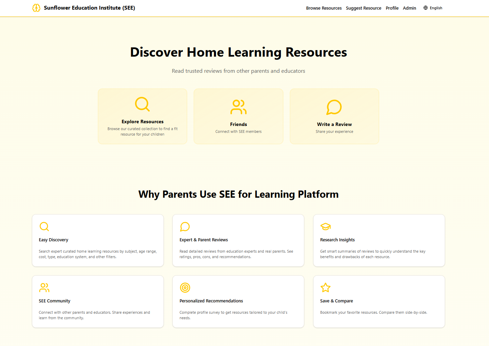
Task: Click the chat bubble icon above Expert & Parent Reviews
Action: 185,227
